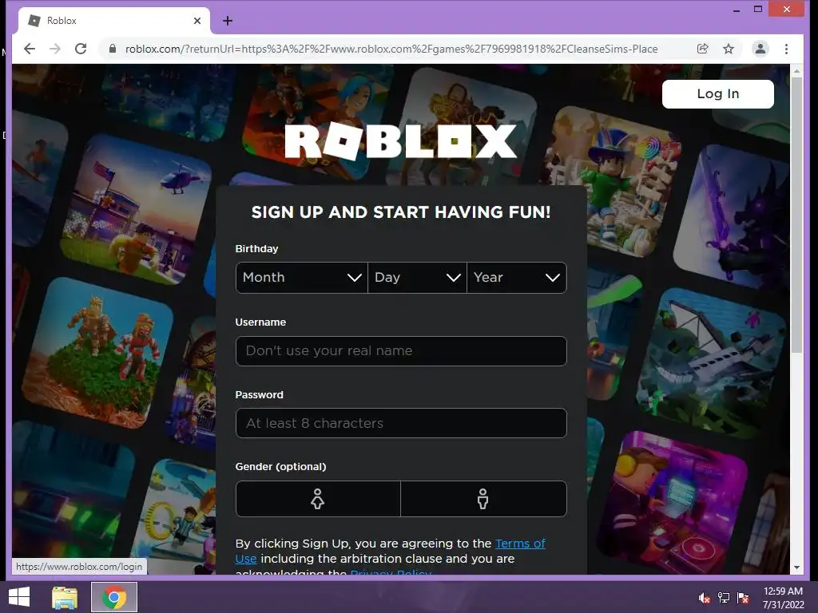Click the Log In button
Screen dimensions: 818x613
point(718,94)
